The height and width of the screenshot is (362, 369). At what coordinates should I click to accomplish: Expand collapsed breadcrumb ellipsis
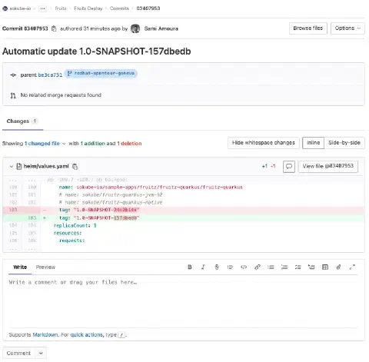[x=42, y=8]
